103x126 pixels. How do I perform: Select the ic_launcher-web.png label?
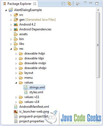[x=34, y=111]
